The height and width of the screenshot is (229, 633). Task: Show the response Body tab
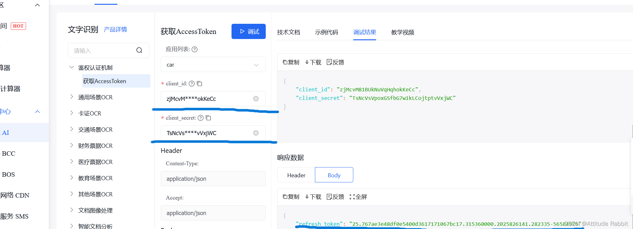(334, 175)
